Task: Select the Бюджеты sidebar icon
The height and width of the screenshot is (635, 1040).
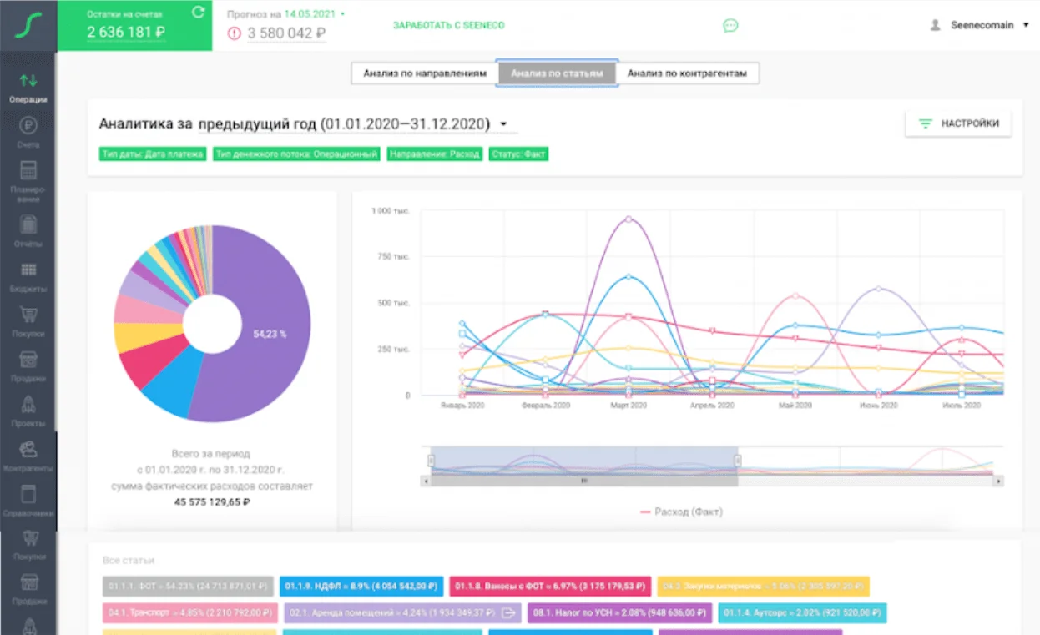Action: click(x=28, y=275)
